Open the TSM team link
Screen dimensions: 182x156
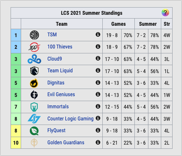point(52,34)
